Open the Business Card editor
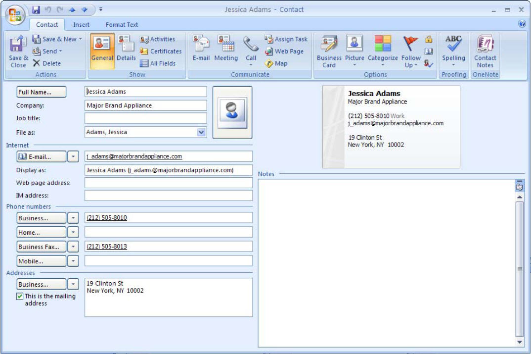The height and width of the screenshot is (354, 531). [x=329, y=51]
